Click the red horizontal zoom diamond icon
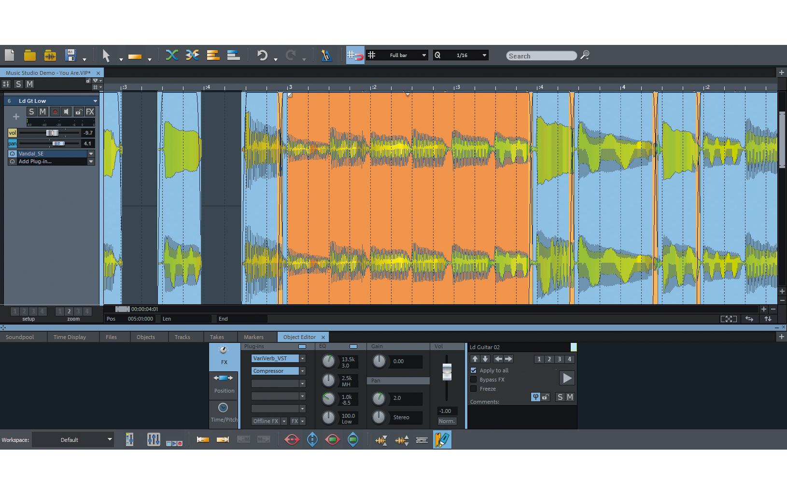This screenshot has width=787, height=495. pos(292,439)
